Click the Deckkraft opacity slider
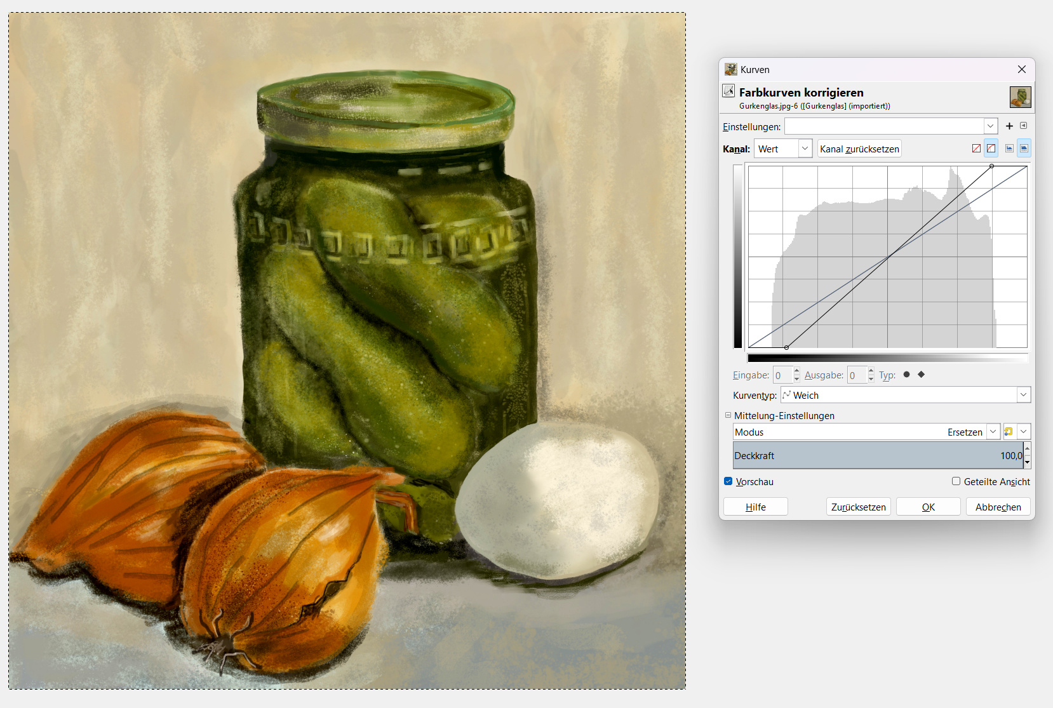This screenshot has height=708, width=1053. click(x=878, y=455)
